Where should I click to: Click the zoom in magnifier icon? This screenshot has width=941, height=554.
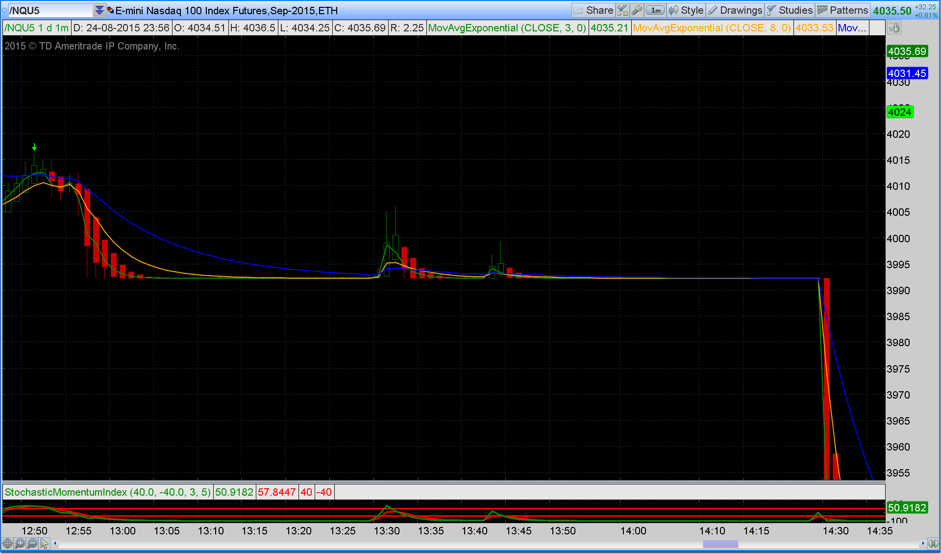coord(20,543)
